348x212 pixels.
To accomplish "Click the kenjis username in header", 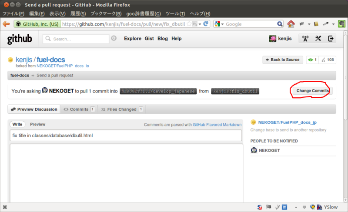I will click(x=285, y=39).
